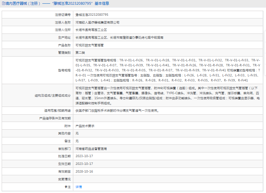Click approving department 河南省药品监督管理局
This screenshot has height=193, width=266.
(x=91, y=149)
